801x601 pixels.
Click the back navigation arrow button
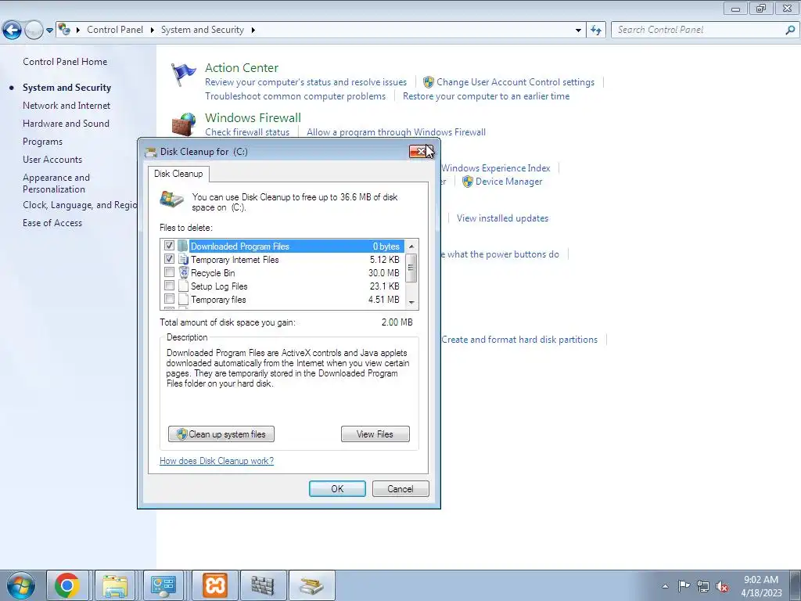[x=13, y=31]
